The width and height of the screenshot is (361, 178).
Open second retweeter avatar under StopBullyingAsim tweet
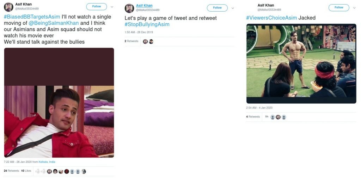tap(151, 42)
